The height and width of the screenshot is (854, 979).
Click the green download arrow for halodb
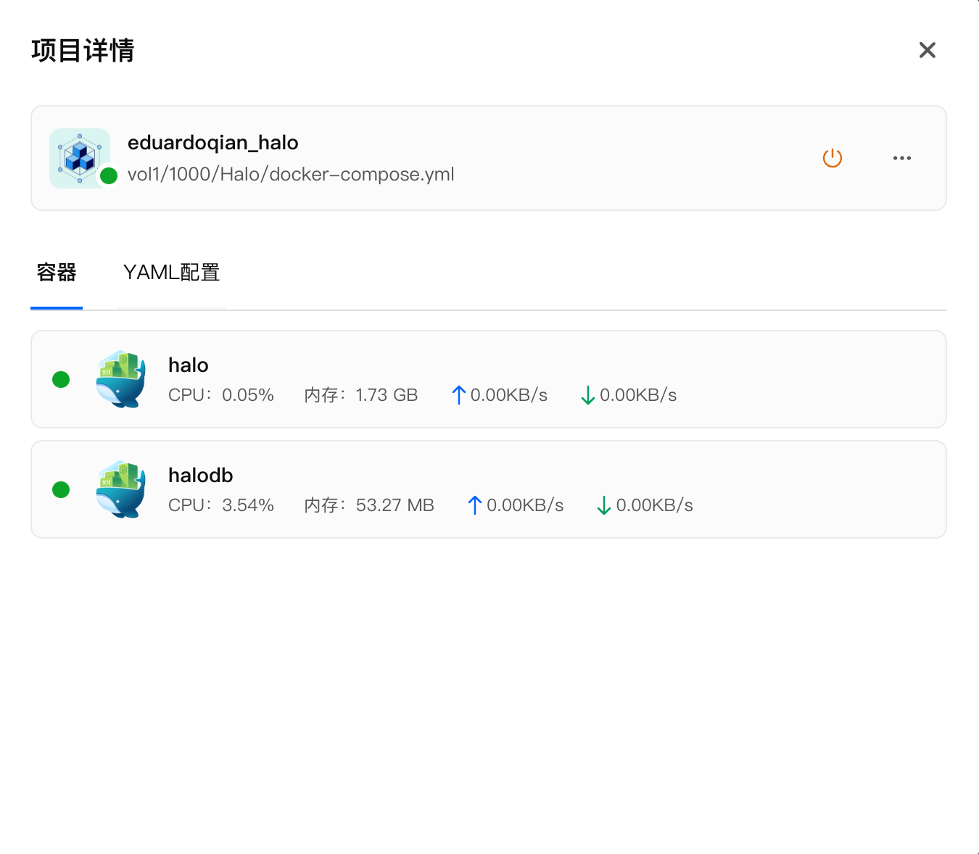tap(603, 505)
